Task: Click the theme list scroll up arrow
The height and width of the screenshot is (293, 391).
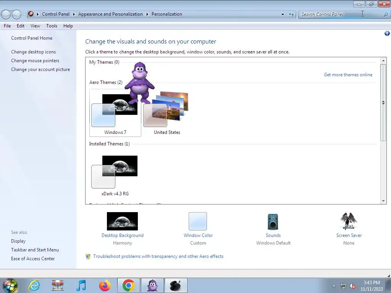Action: pos(383,61)
